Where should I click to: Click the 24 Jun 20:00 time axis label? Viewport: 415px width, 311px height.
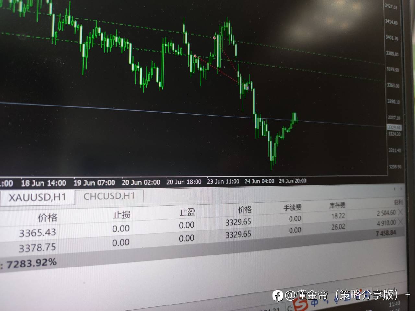[x=292, y=181]
